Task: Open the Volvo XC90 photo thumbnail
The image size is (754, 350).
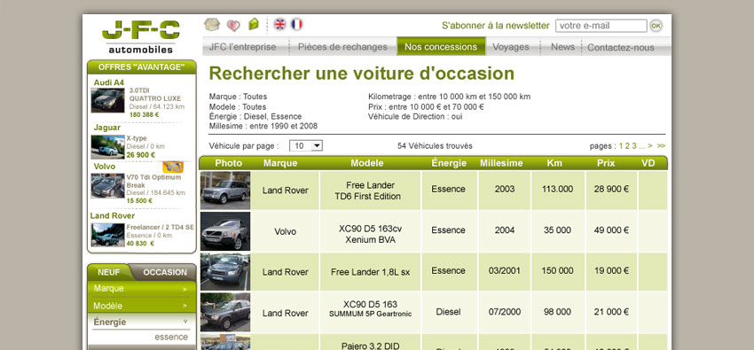Action: [x=225, y=231]
